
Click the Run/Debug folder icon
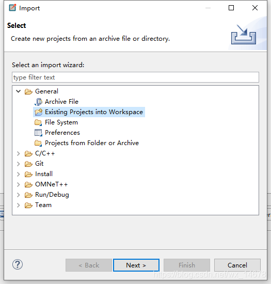tap(28, 195)
